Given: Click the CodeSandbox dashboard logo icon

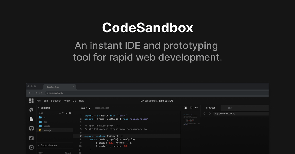Looking at the screenshot, I should coord(31,101).
